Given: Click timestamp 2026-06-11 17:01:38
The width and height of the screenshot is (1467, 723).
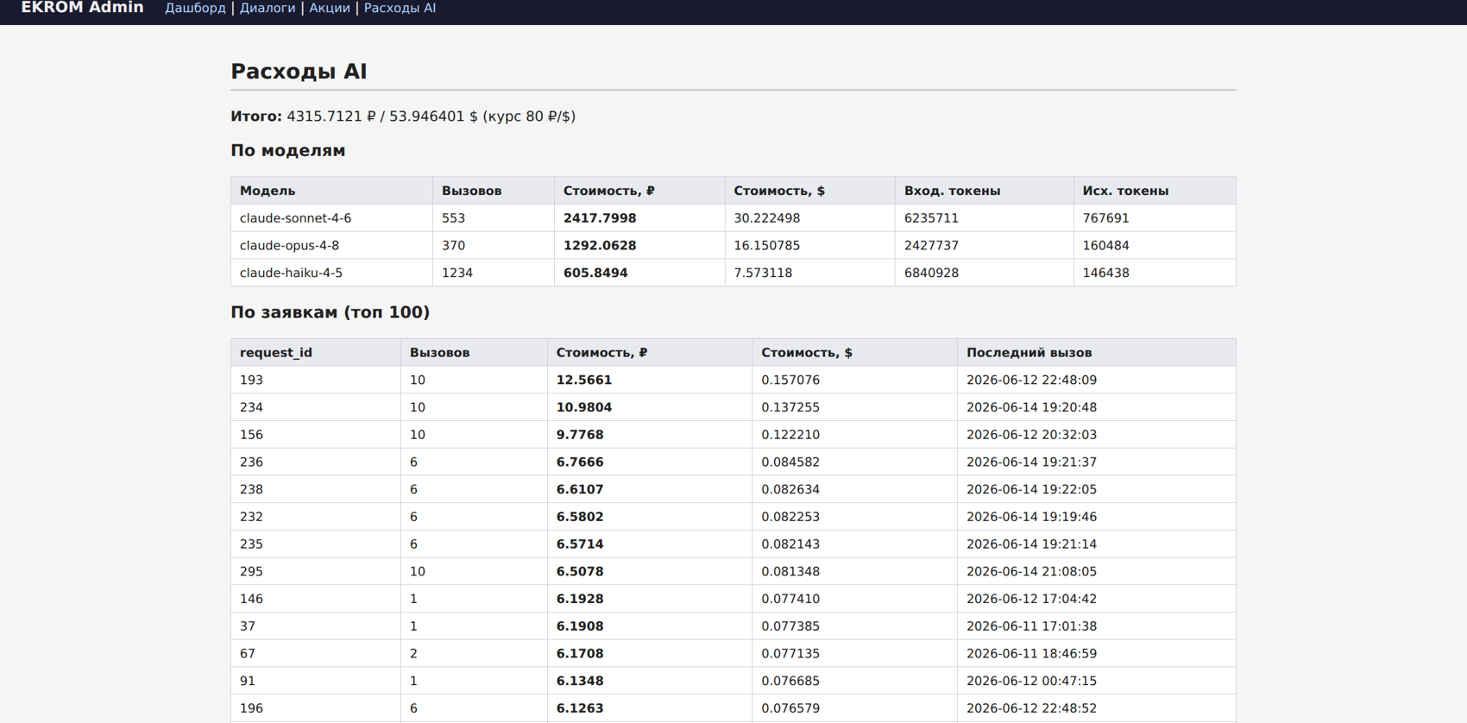Looking at the screenshot, I should pos(1031,626).
